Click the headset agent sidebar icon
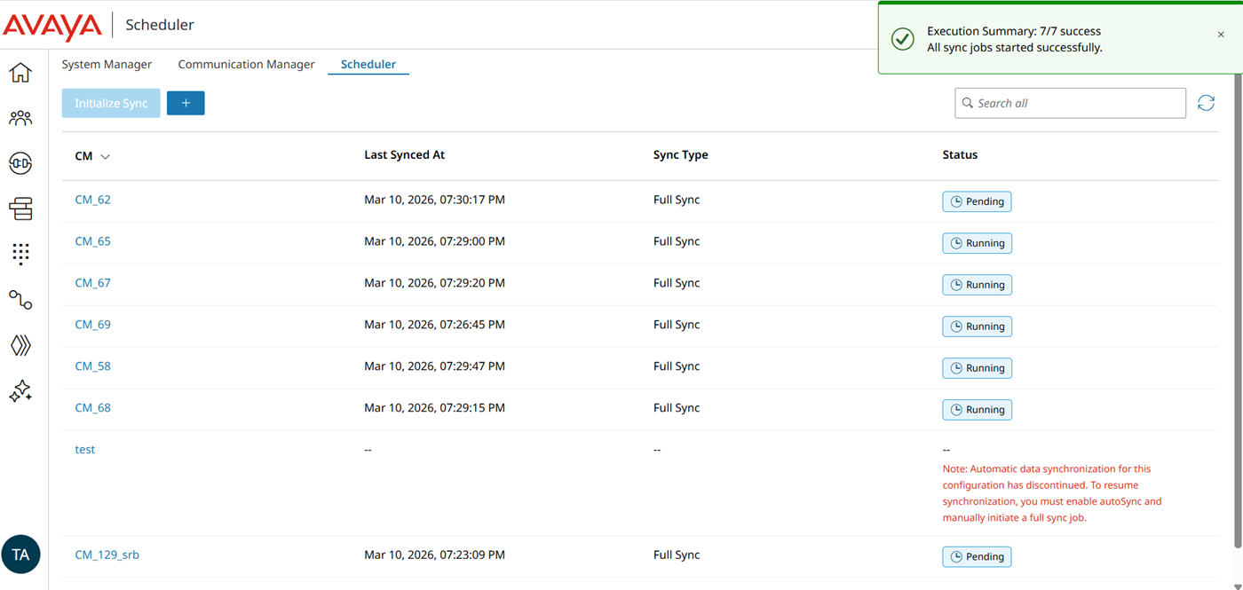Screen dimensions: 1243x590 tap(20, 163)
